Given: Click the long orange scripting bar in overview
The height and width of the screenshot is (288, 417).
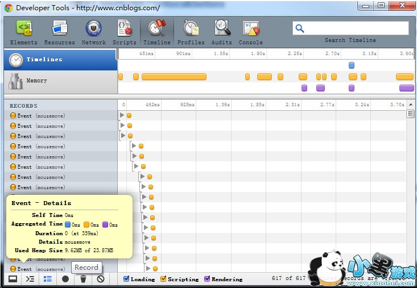Looking at the screenshot, I should point(174,77).
